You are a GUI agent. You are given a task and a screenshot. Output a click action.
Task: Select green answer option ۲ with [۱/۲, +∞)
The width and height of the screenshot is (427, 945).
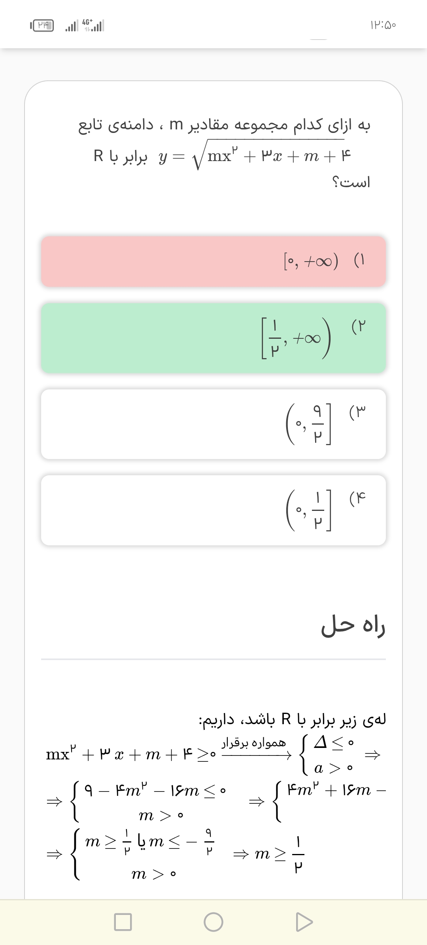[x=213, y=338]
